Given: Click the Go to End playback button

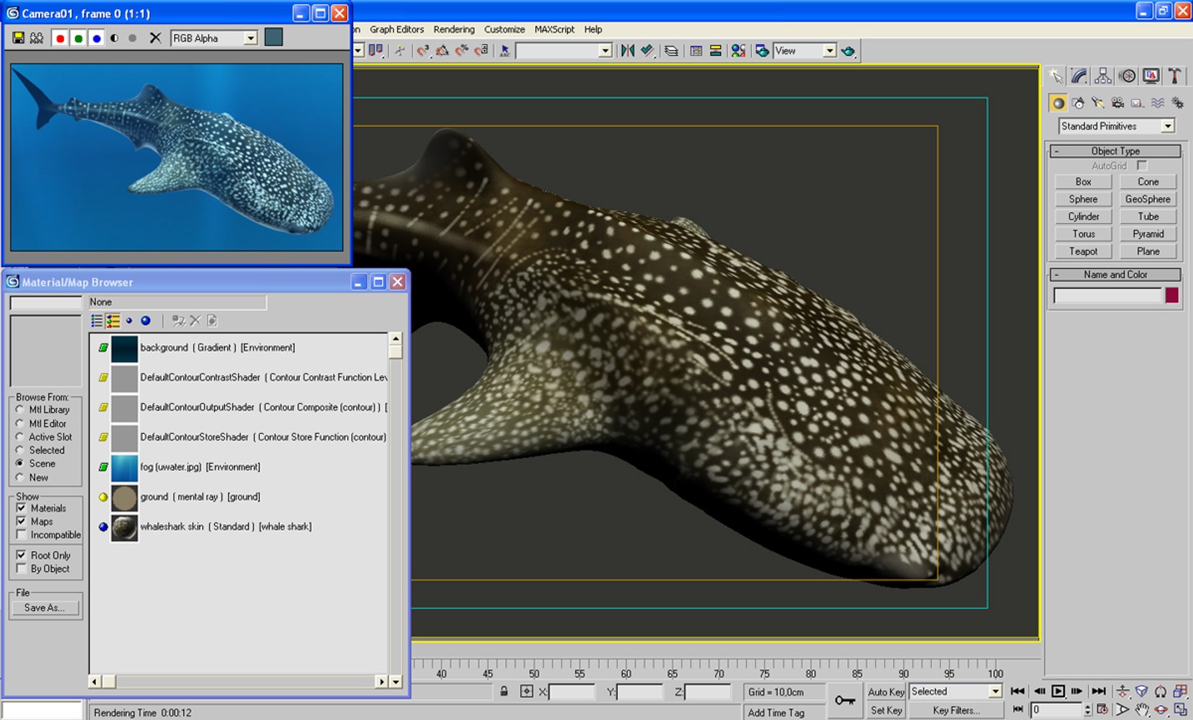Looking at the screenshot, I should coord(1099,691).
